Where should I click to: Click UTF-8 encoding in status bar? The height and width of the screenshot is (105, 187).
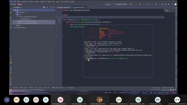click(x=157, y=90)
